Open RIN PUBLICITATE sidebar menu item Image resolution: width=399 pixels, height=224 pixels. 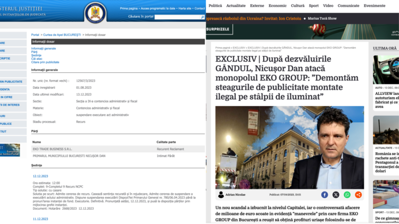[13, 82]
